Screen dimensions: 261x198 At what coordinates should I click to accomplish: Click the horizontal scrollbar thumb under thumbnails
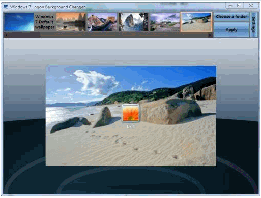tap(24, 35)
